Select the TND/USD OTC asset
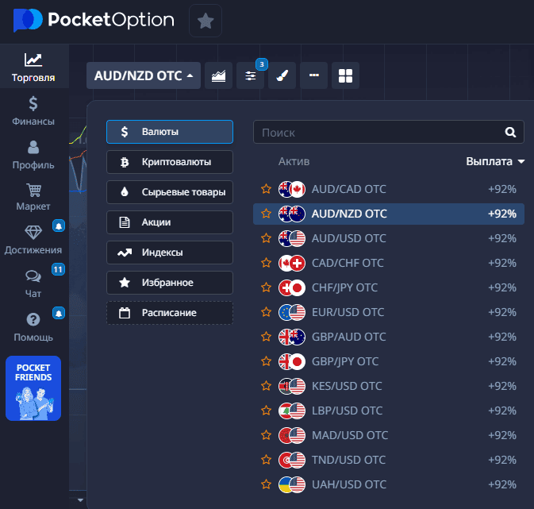 389,460
